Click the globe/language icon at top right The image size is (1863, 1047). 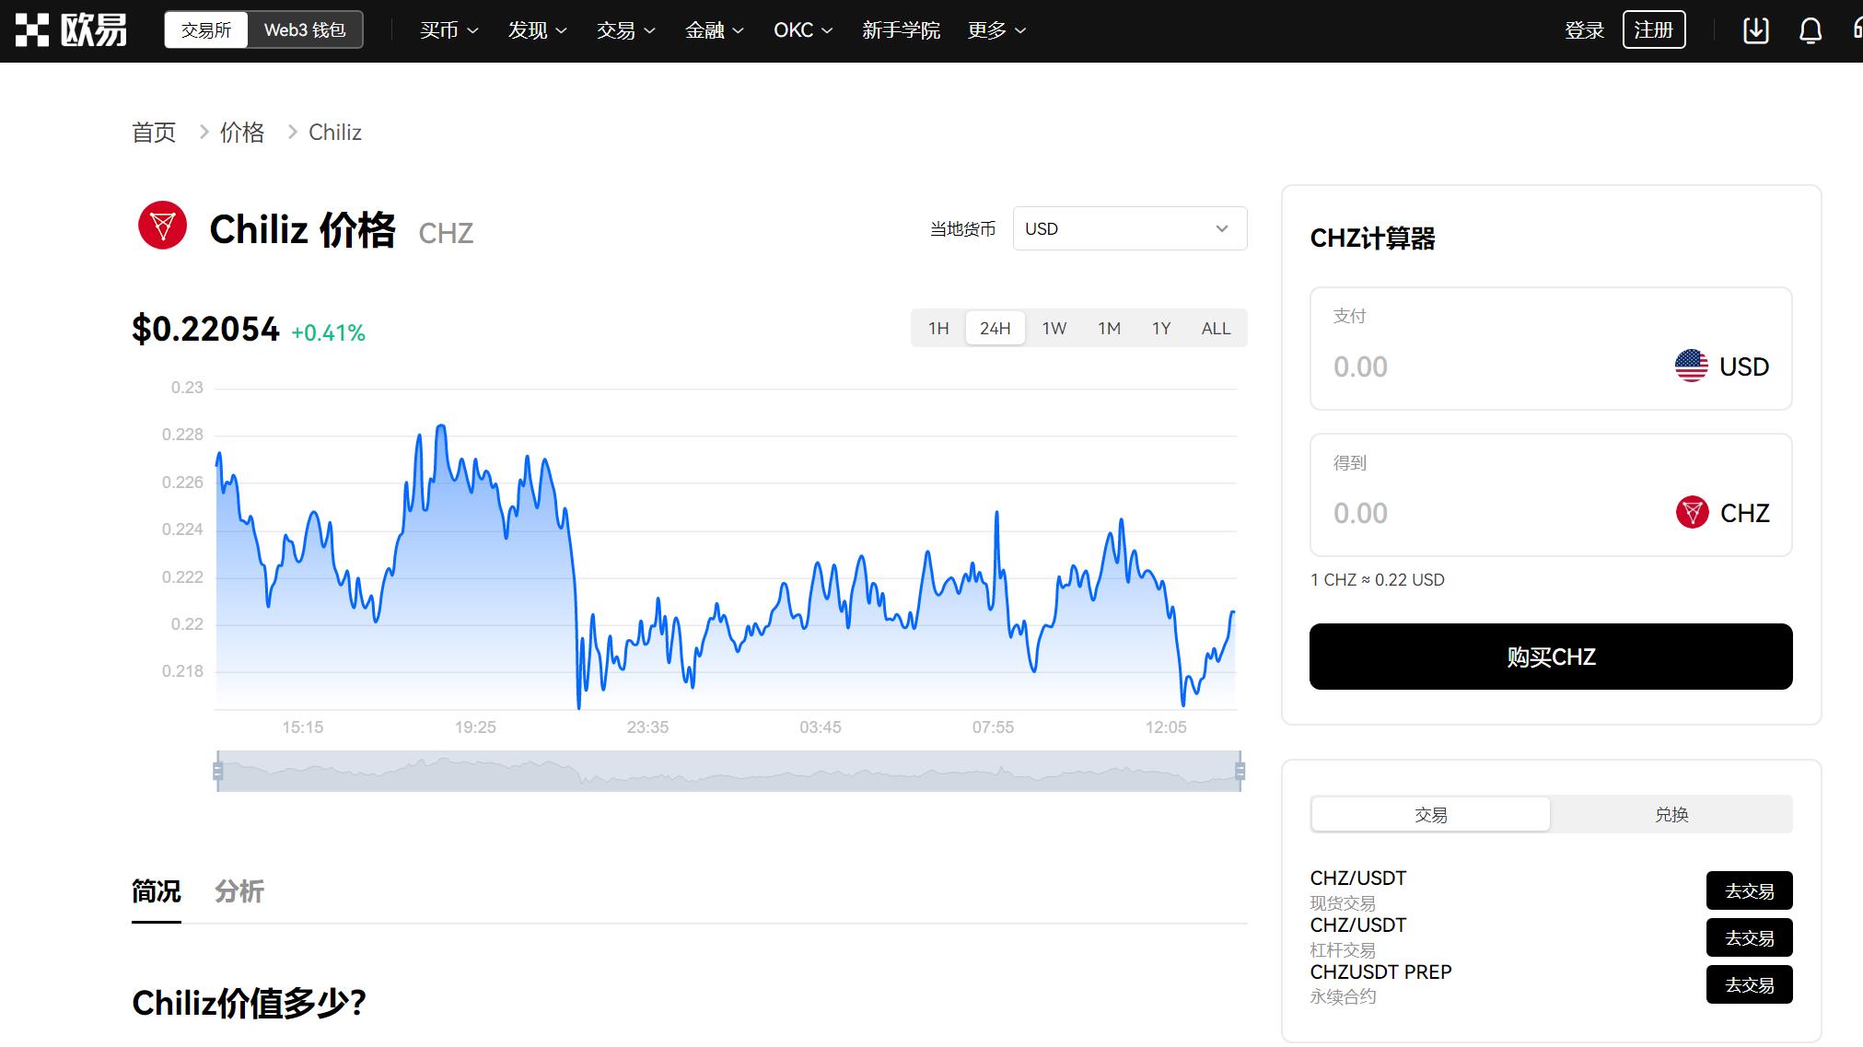[x=1857, y=29]
